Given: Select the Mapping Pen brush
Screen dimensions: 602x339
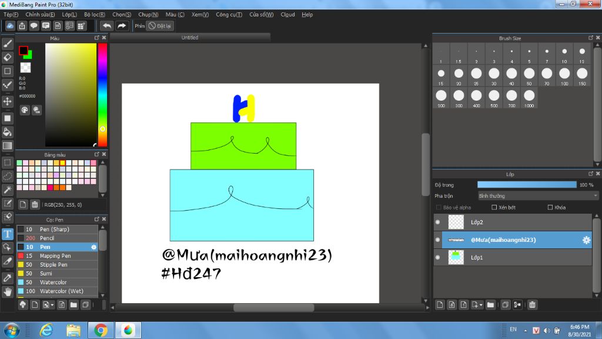Looking at the screenshot, I should 58,256.
